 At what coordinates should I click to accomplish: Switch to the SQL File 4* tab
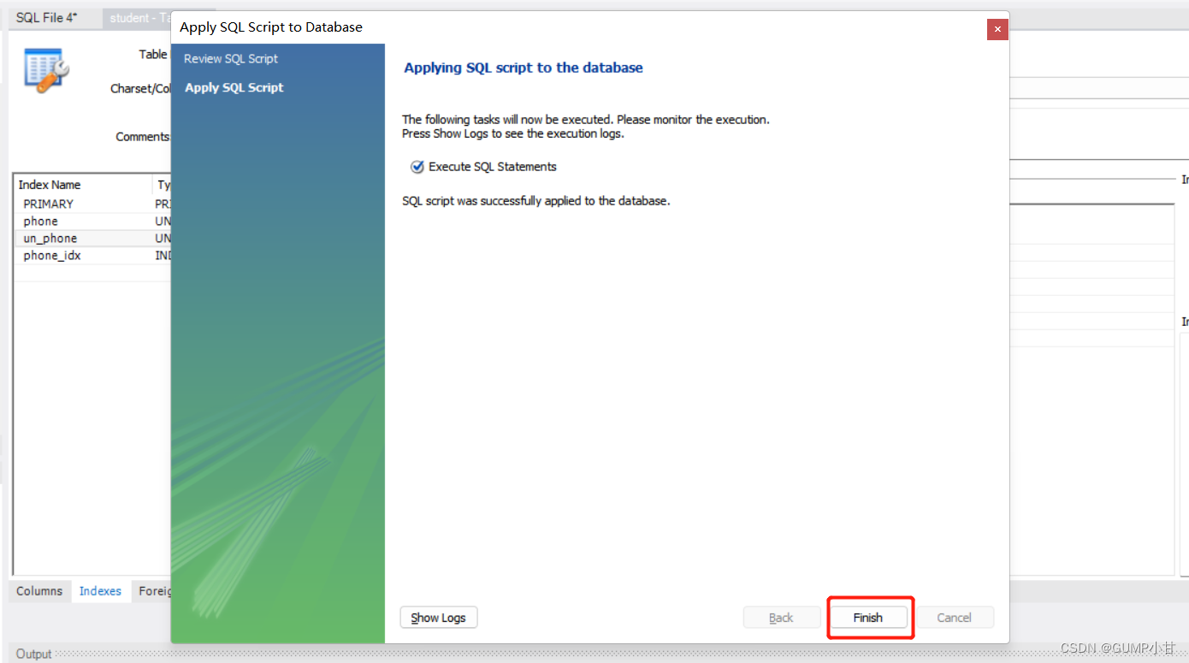pos(47,18)
